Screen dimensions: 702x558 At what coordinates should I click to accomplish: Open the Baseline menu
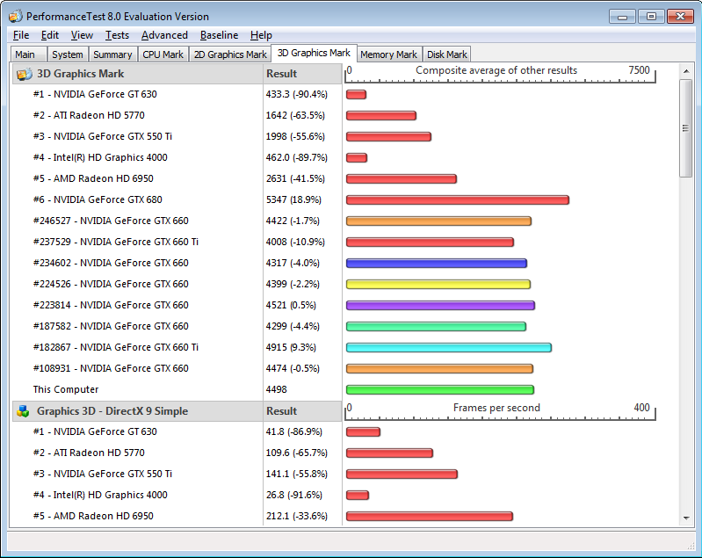[x=219, y=35]
